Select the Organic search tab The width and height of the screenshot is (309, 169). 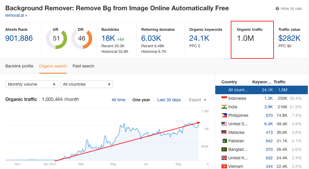(x=53, y=66)
